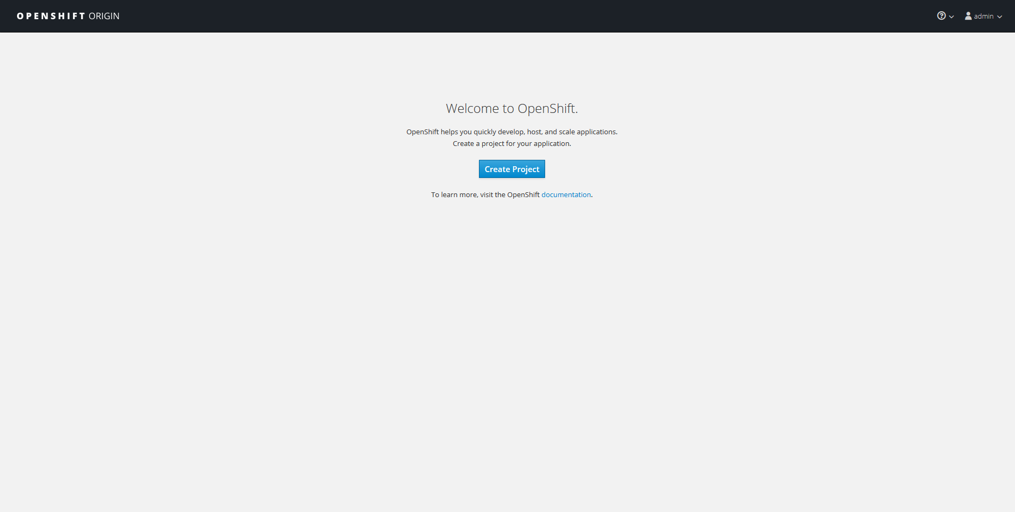Click the user silhouette icon
Screen dimensions: 1015x512
(968, 16)
